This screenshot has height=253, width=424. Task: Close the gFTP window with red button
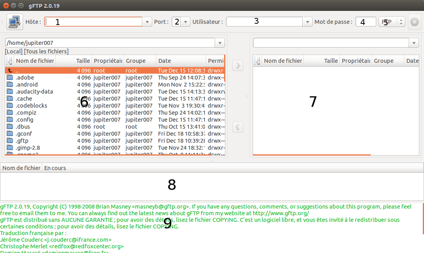pos(6,5)
